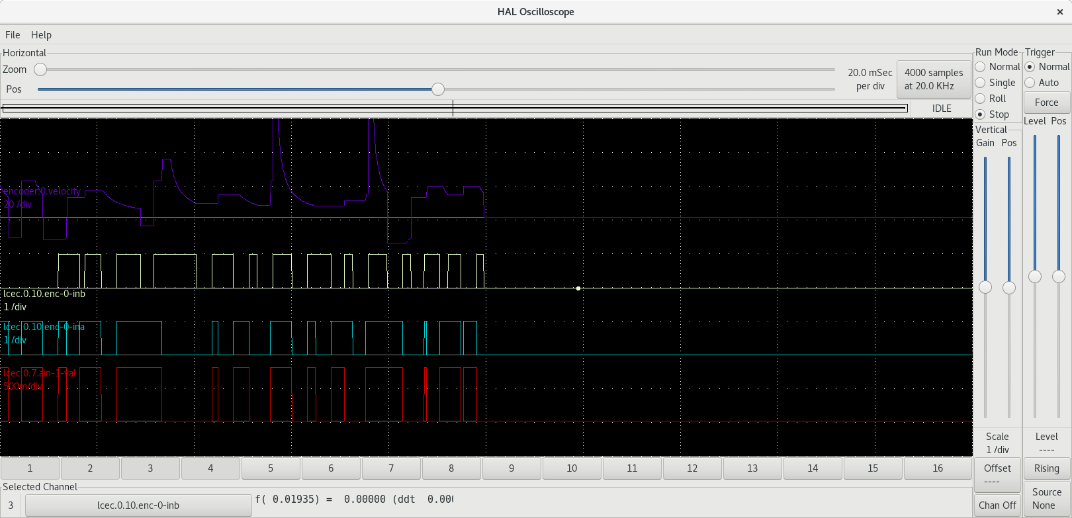Click the lcec.0.10.enc-0-ina trace label

coord(44,327)
